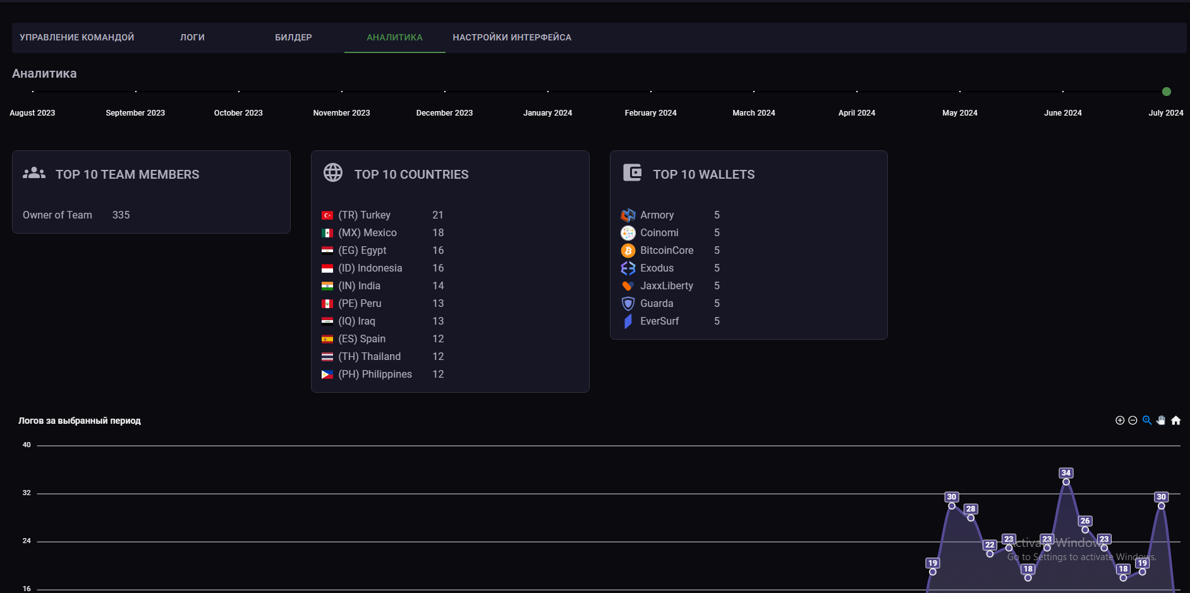Click the "TOP 10 WALLETS" heading
The image size is (1190, 593).
[x=703, y=174]
